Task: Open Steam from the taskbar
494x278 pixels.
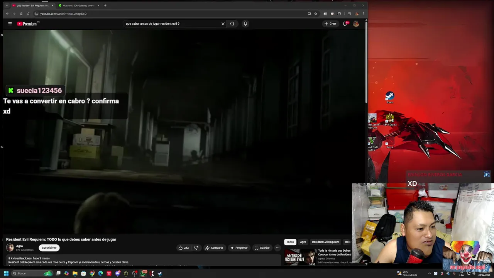Action: click(160, 273)
